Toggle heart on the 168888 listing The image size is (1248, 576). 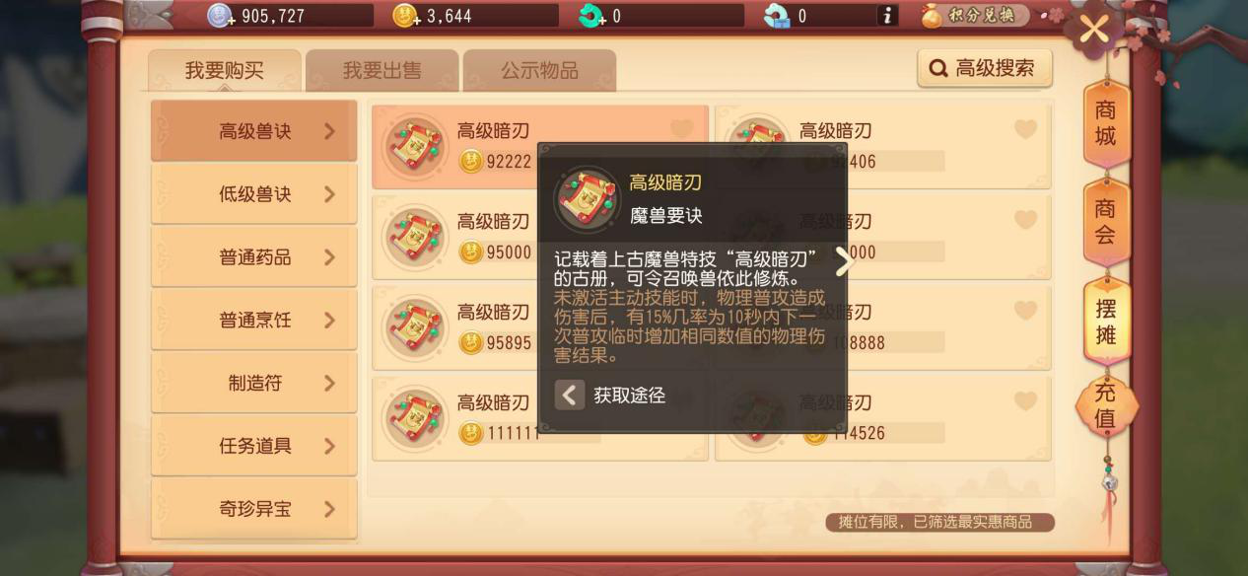click(x=1025, y=310)
